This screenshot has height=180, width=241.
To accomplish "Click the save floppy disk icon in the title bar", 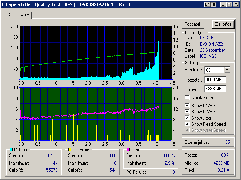I will tap(213, 5).
